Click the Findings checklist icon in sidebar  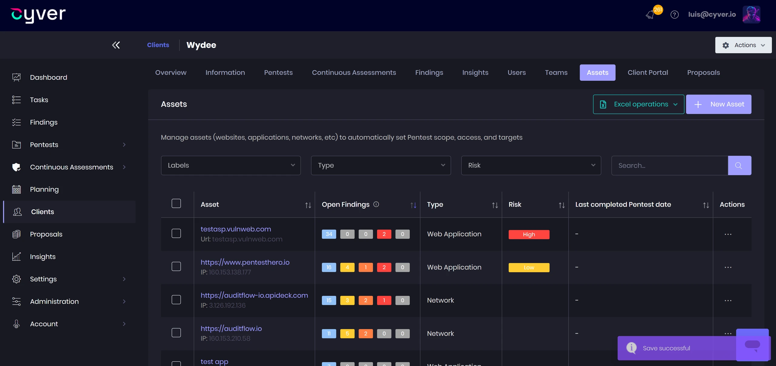[x=16, y=122]
